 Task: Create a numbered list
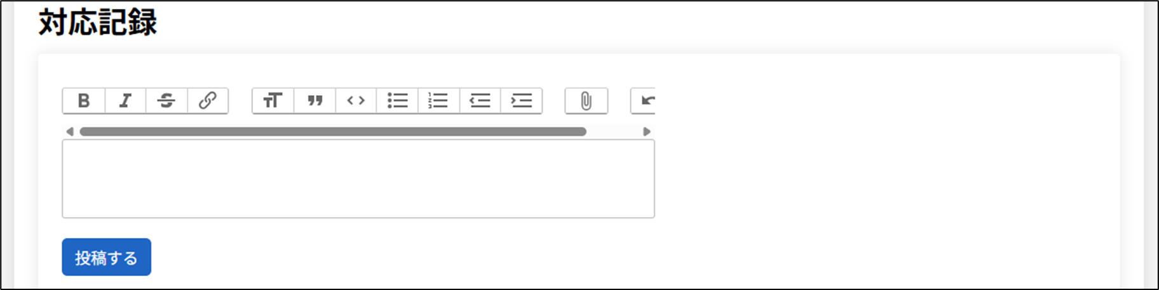[438, 101]
